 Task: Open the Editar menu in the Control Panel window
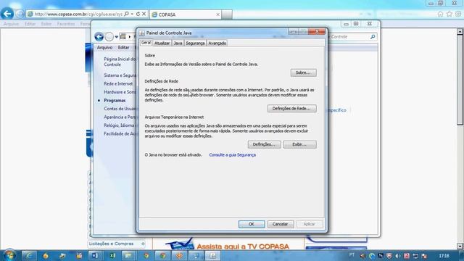pyautogui.click(x=123, y=47)
